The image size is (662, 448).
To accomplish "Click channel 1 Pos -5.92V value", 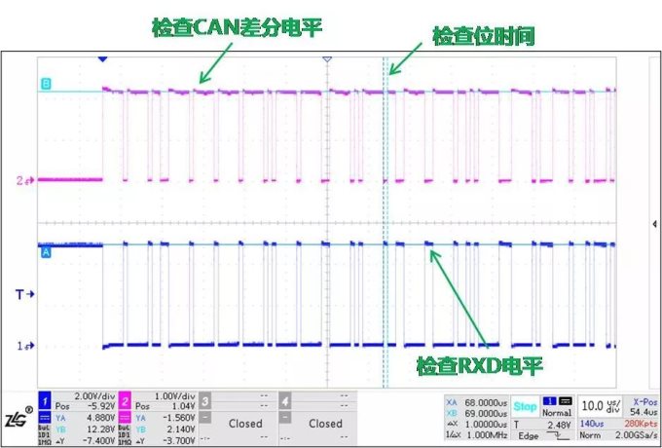I will click(x=99, y=406).
